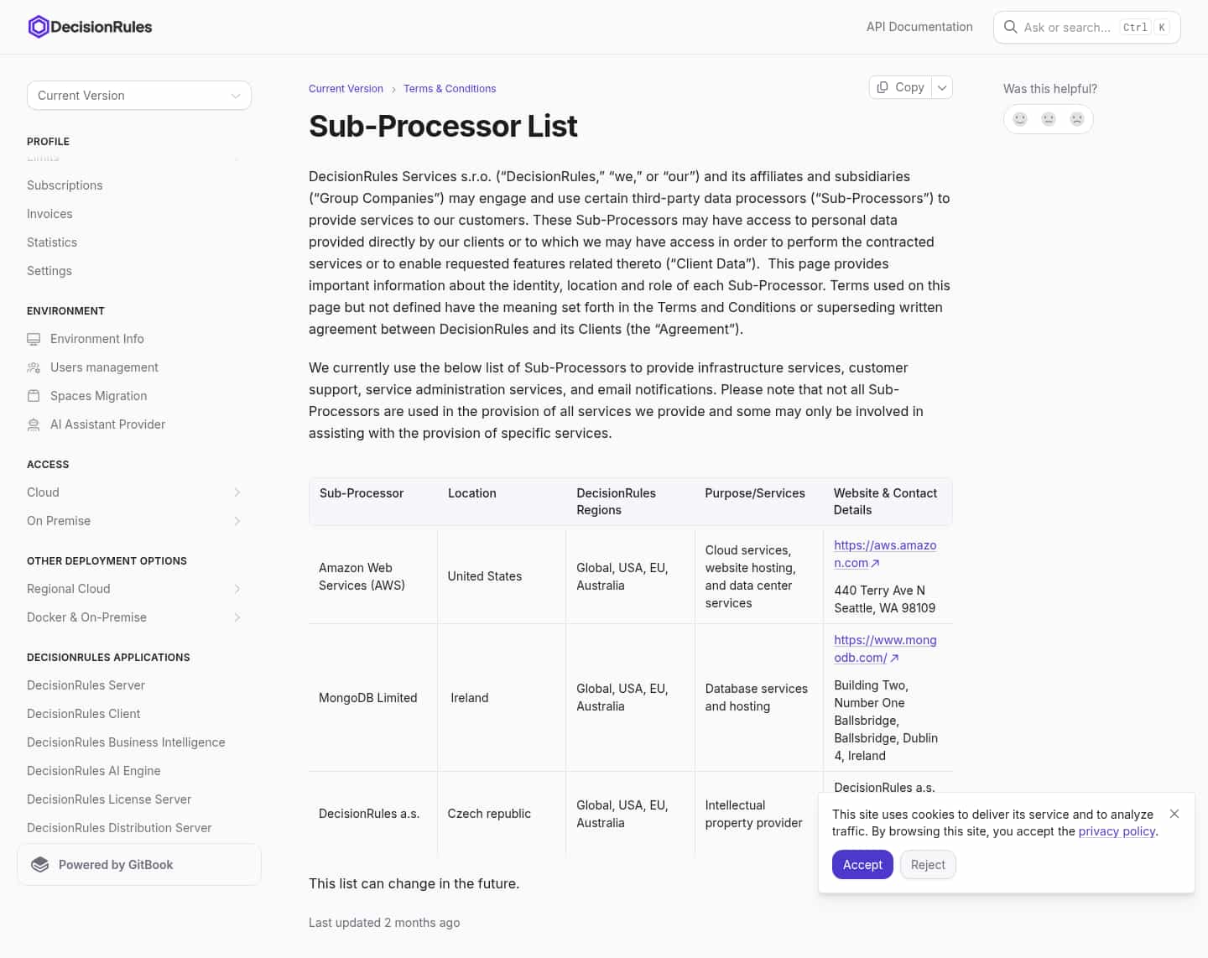Open DecisionRules Distribution Server page
This screenshot has width=1208, height=958.
click(119, 828)
